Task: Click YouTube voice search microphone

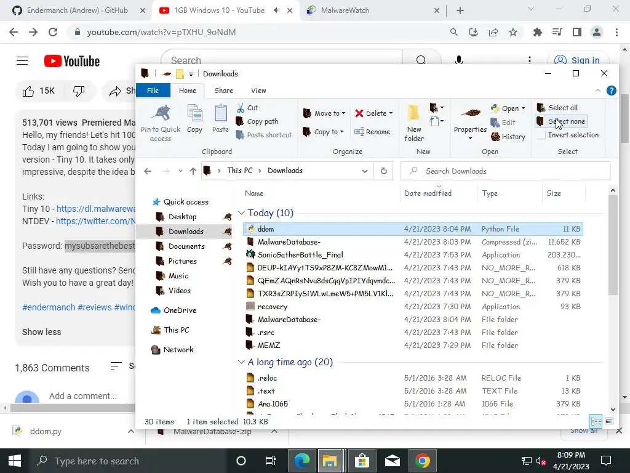Action: tap(458, 60)
